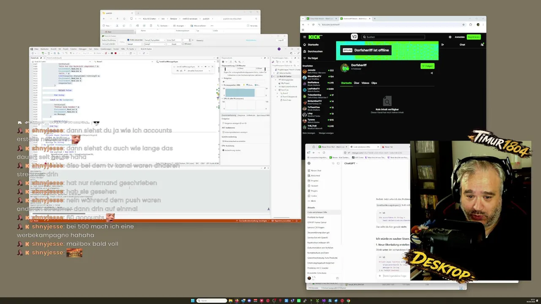Image resolution: width=541 pixels, height=304 pixels.
Task: Click the globe language icon on Kick
Action: click(x=450, y=37)
